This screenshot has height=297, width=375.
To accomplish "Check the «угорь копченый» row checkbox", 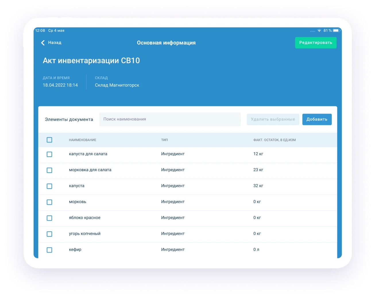I will (x=49, y=234).
